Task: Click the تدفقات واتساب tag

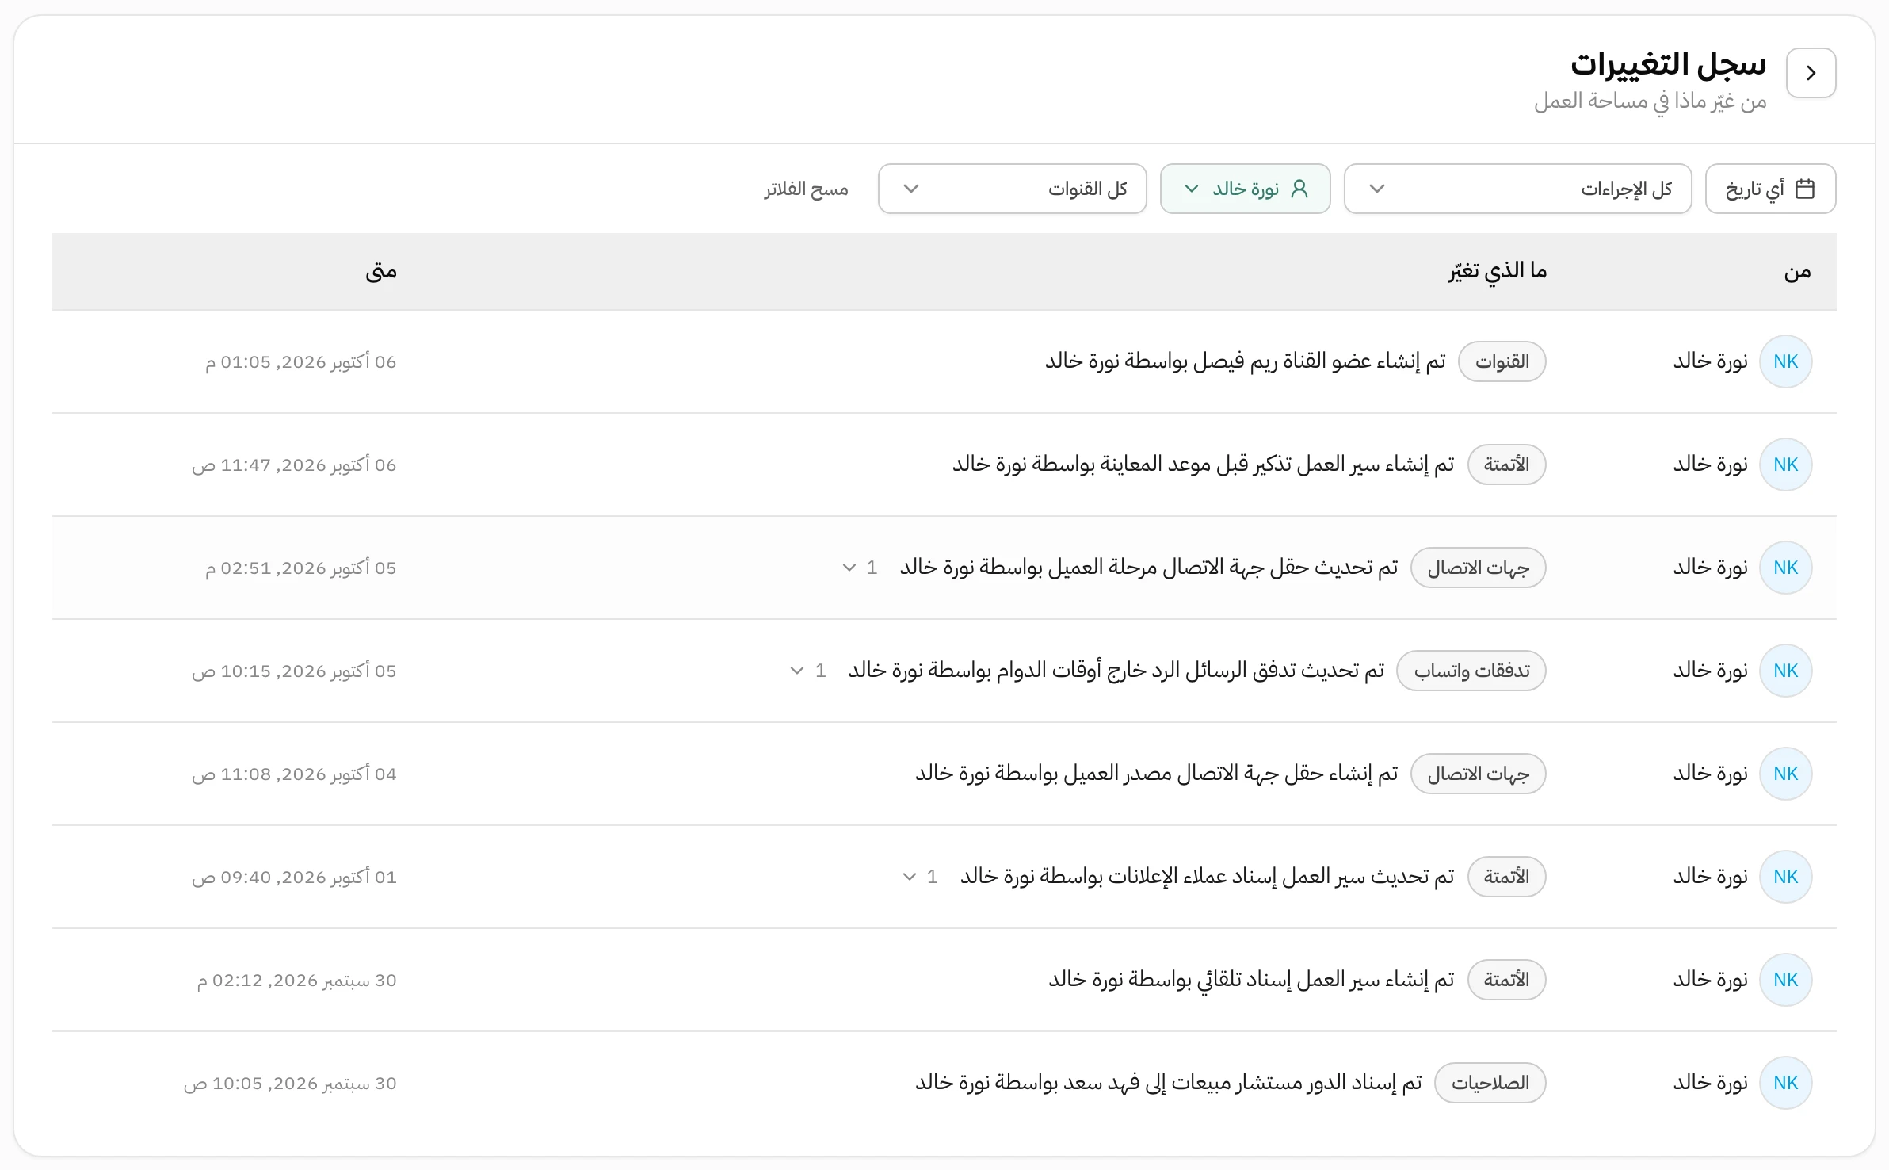Action: (x=1471, y=671)
